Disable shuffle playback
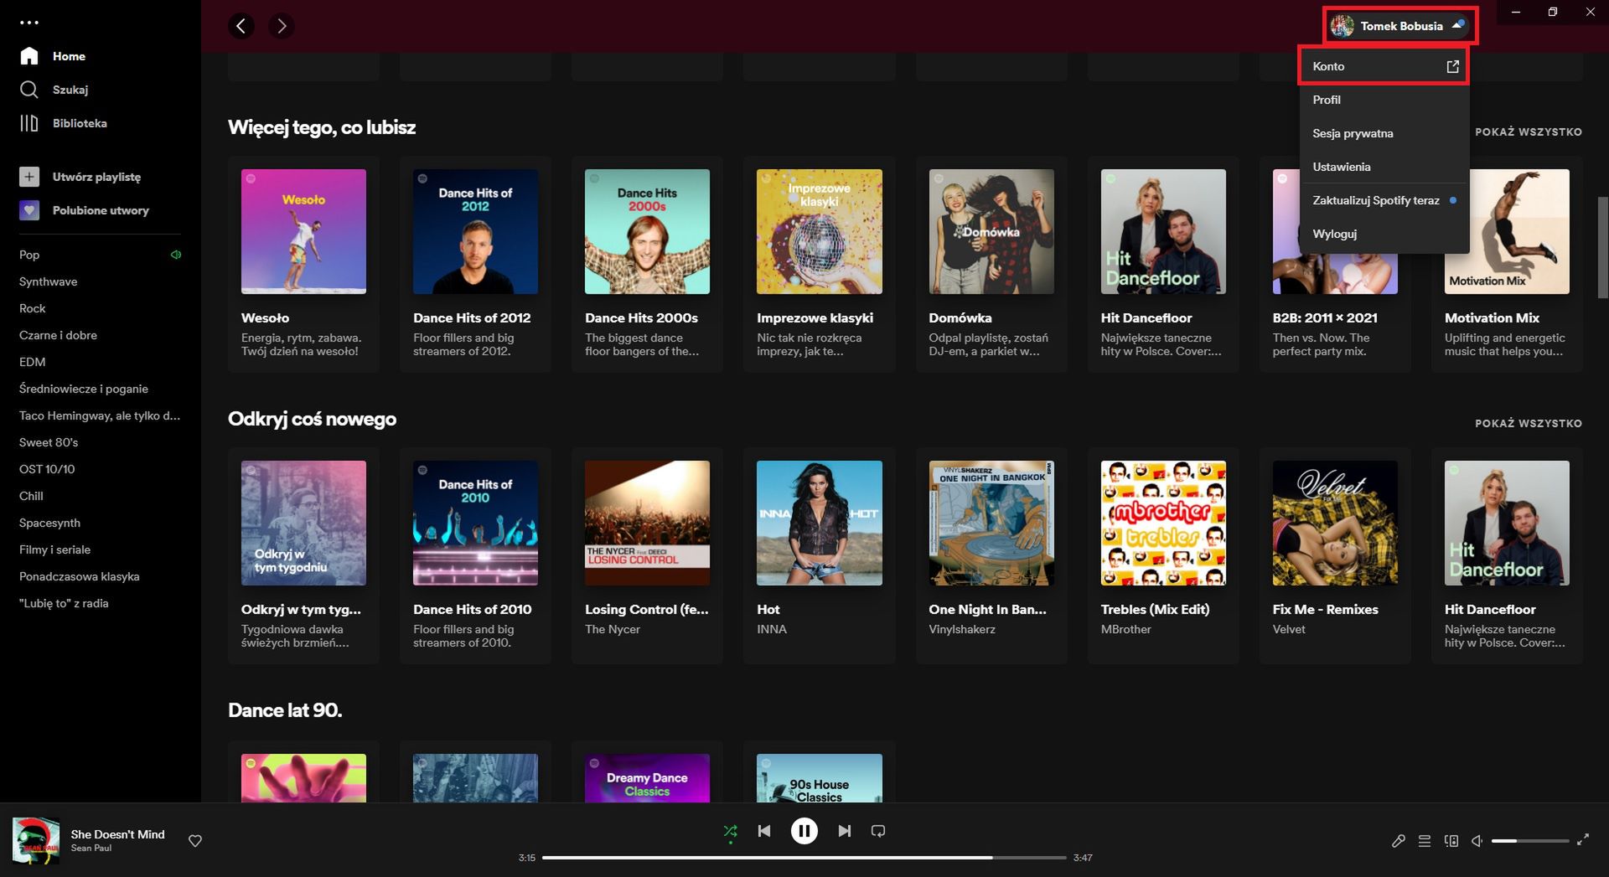This screenshot has width=1609, height=877. pos(729,830)
